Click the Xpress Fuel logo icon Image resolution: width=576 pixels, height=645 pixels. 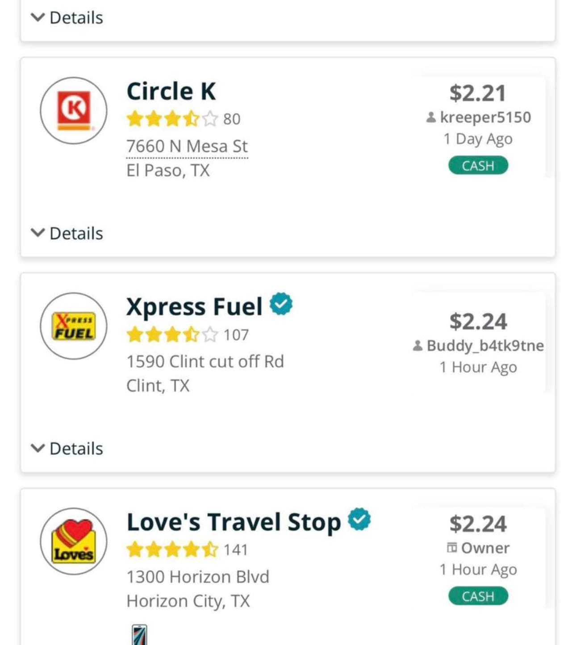pos(74,326)
